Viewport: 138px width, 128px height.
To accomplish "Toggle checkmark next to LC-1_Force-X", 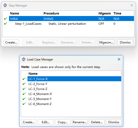I will tap(24, 79).
